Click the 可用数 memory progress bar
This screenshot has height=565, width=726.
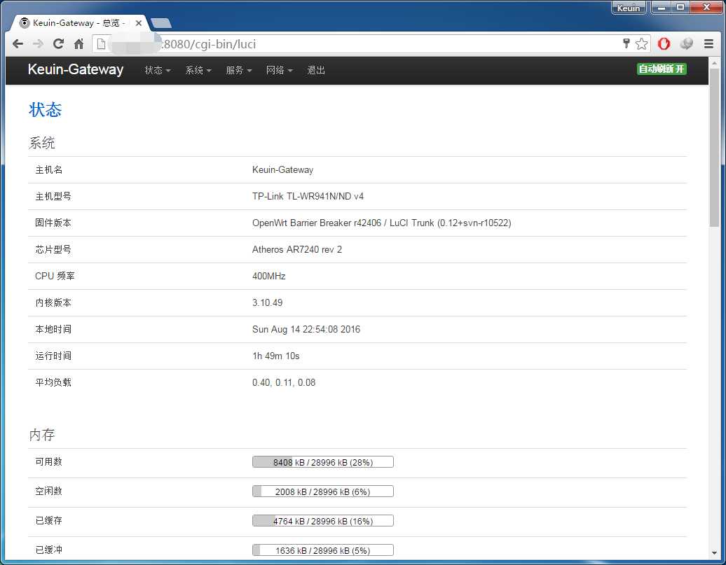[x=323, y=462]
